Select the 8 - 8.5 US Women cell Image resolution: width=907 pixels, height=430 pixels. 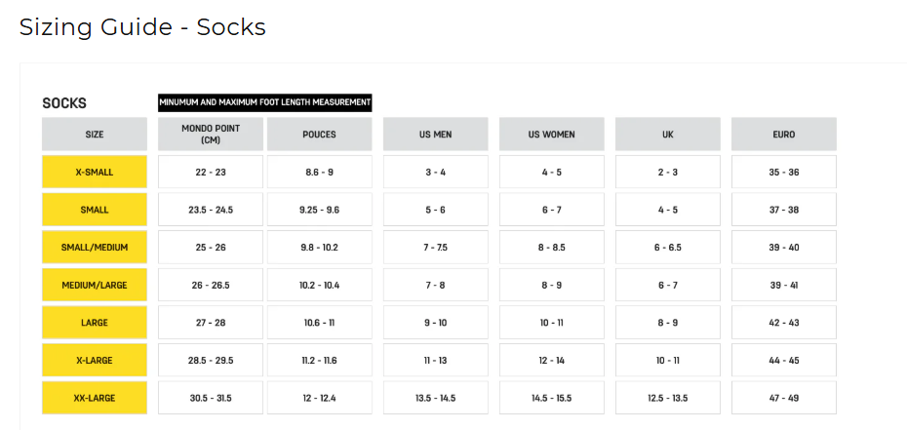click(x=552, y=247)
